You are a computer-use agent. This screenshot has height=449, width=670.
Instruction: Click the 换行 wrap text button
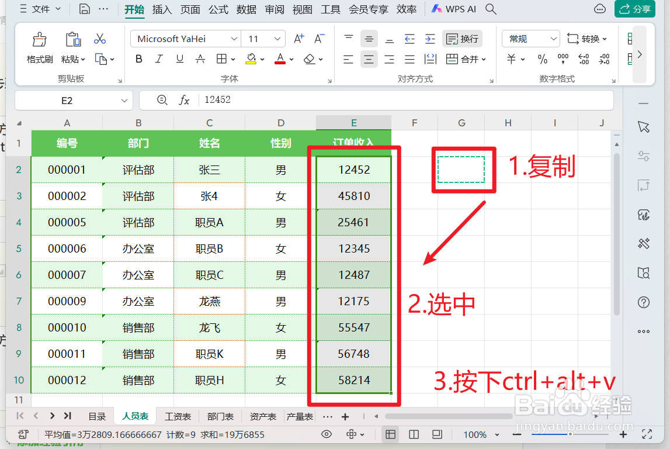pyautogui.click(x=462, y=38)
